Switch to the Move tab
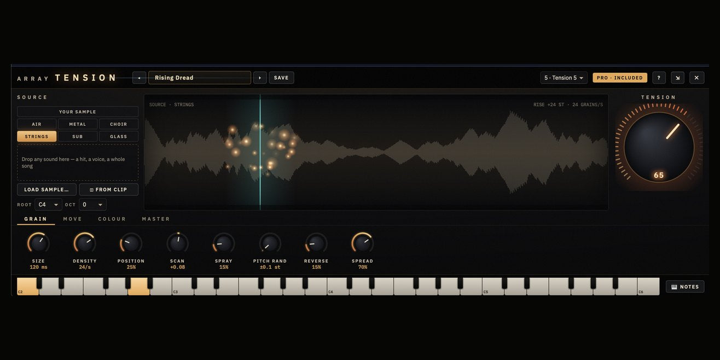720x360 pixels. point(73,219)
